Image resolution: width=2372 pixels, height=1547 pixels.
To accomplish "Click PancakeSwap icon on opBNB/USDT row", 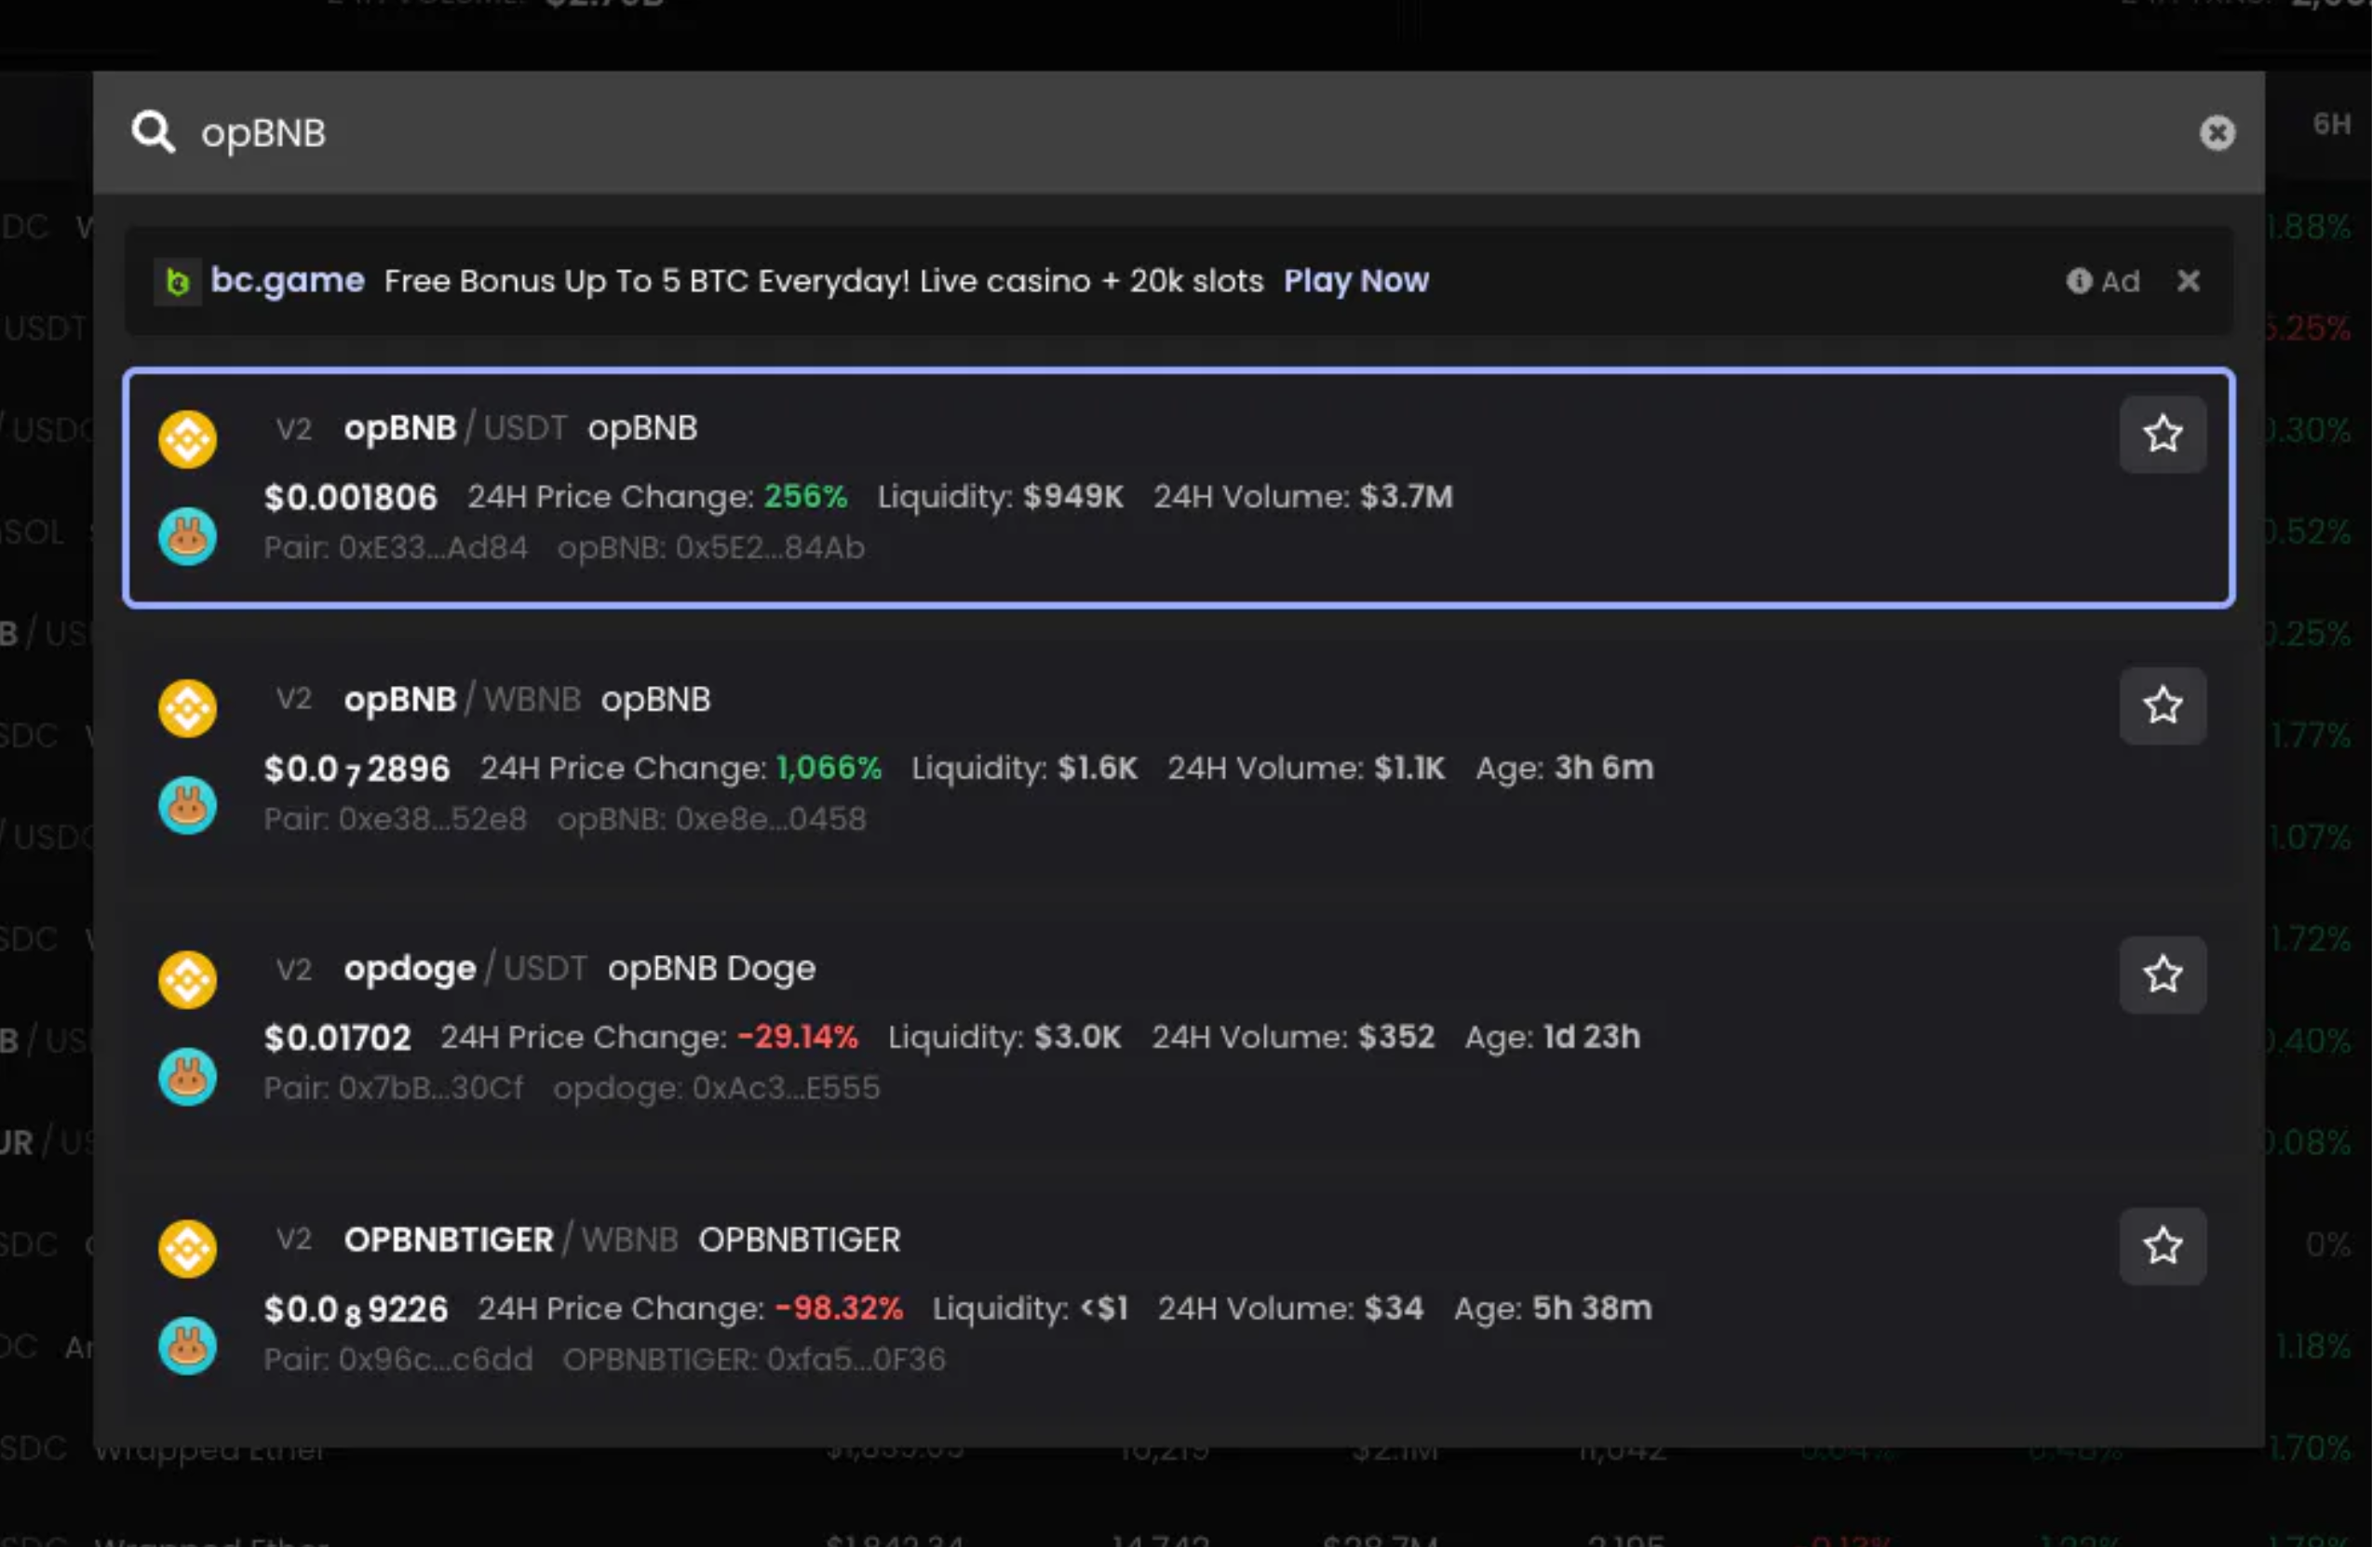I will [187, 536].
